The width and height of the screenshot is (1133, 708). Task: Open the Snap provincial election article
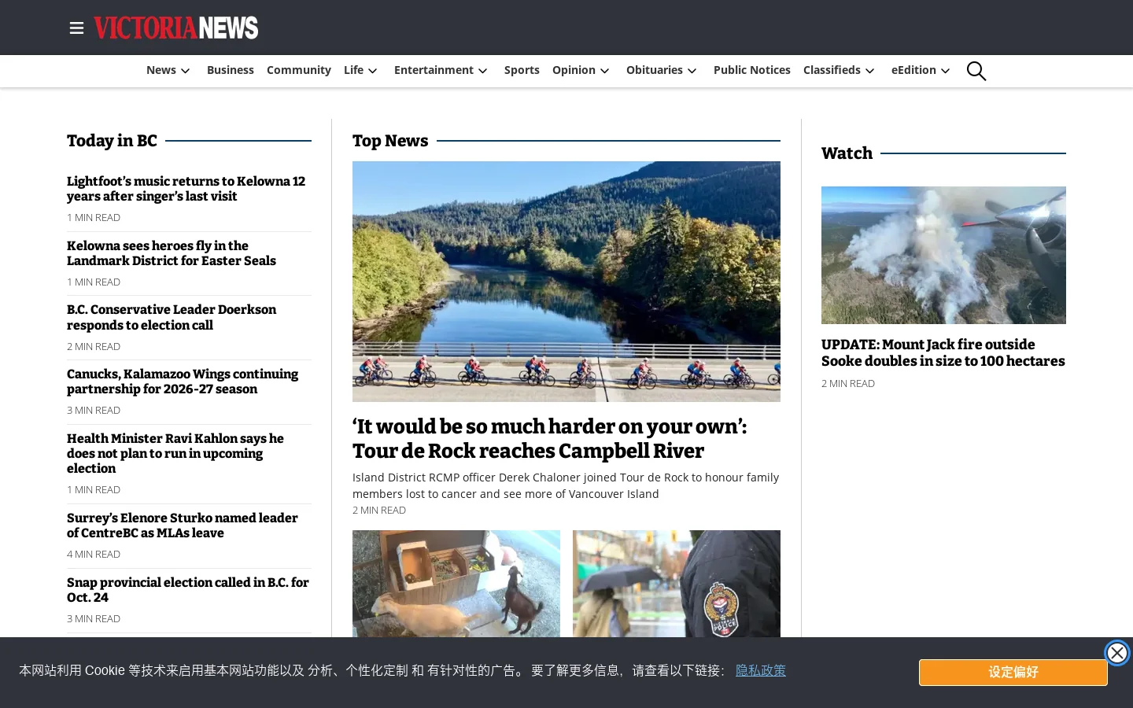click(188, 590)
